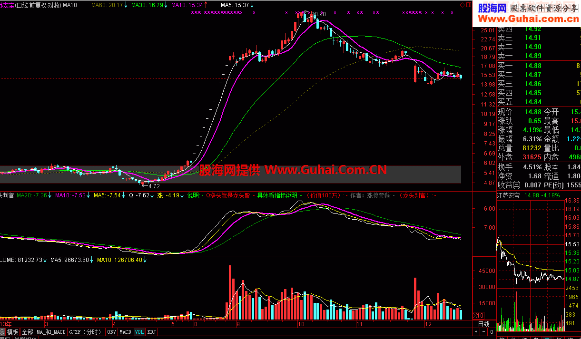Click the MA5: 15.37 label in main chart

click(x=237, y=5)
